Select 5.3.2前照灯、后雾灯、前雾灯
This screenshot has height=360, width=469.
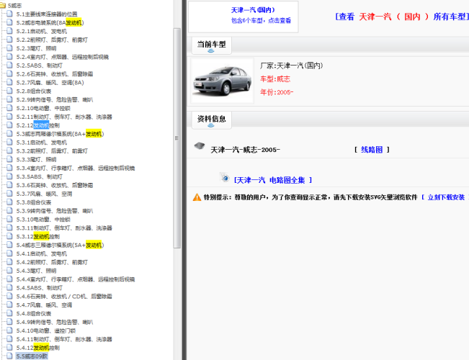coord(52,151)
